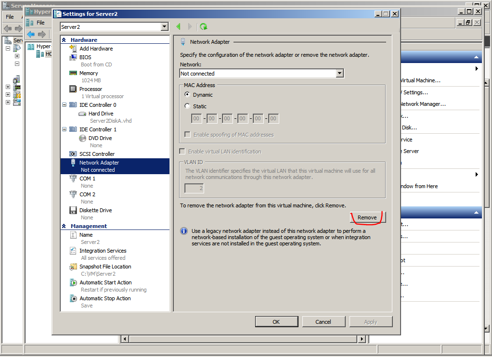
Task: Click Hyper-V Manager back arrow icon
Action: point(31,34)
